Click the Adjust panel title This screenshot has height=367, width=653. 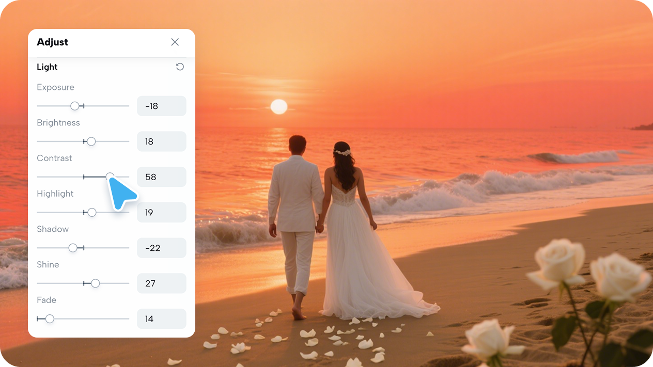tap(52, 42)
